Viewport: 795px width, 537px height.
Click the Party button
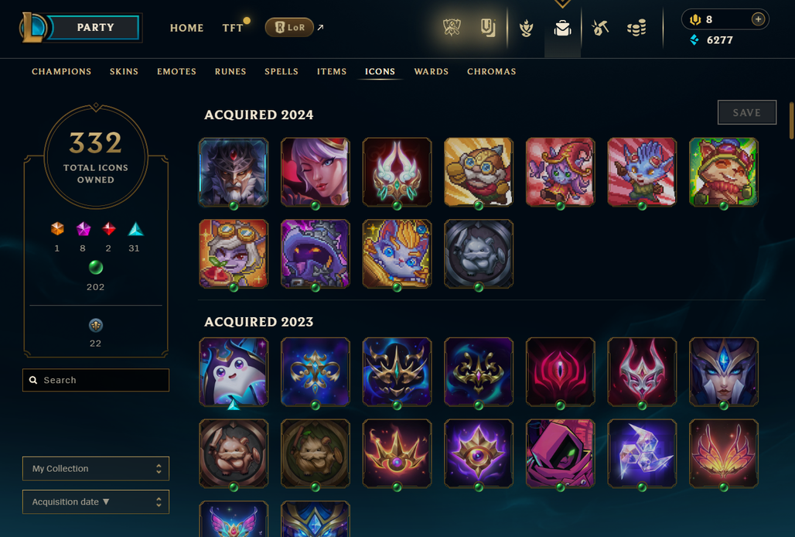95,27
